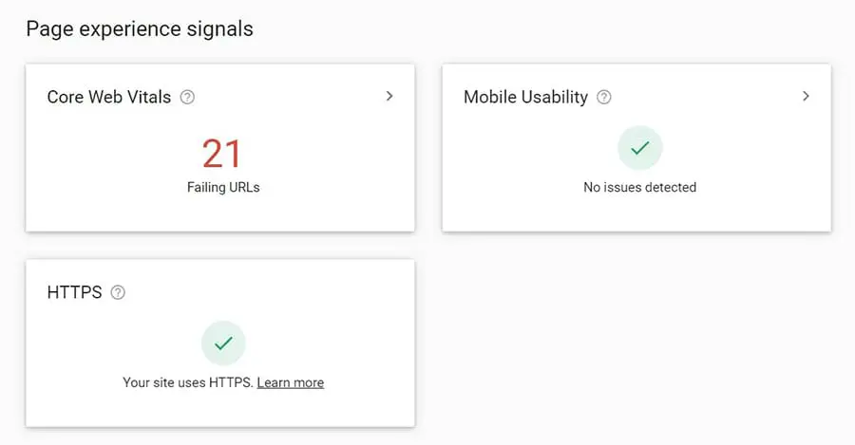The image size is (855, 445).
Task: Expand the Core Web Vitals report arrow
Action: (x=389, y=96)
